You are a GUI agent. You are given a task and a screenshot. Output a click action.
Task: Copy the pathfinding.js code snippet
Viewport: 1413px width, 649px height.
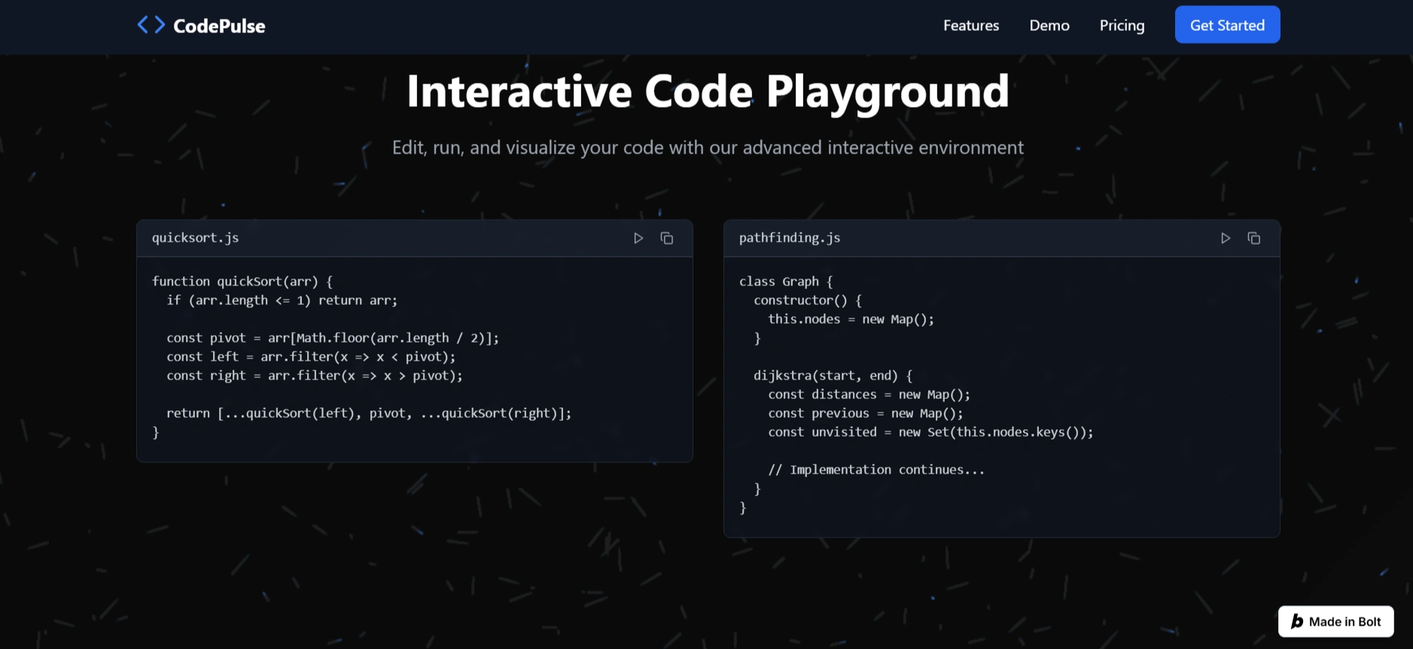[x=1254, y=238]
